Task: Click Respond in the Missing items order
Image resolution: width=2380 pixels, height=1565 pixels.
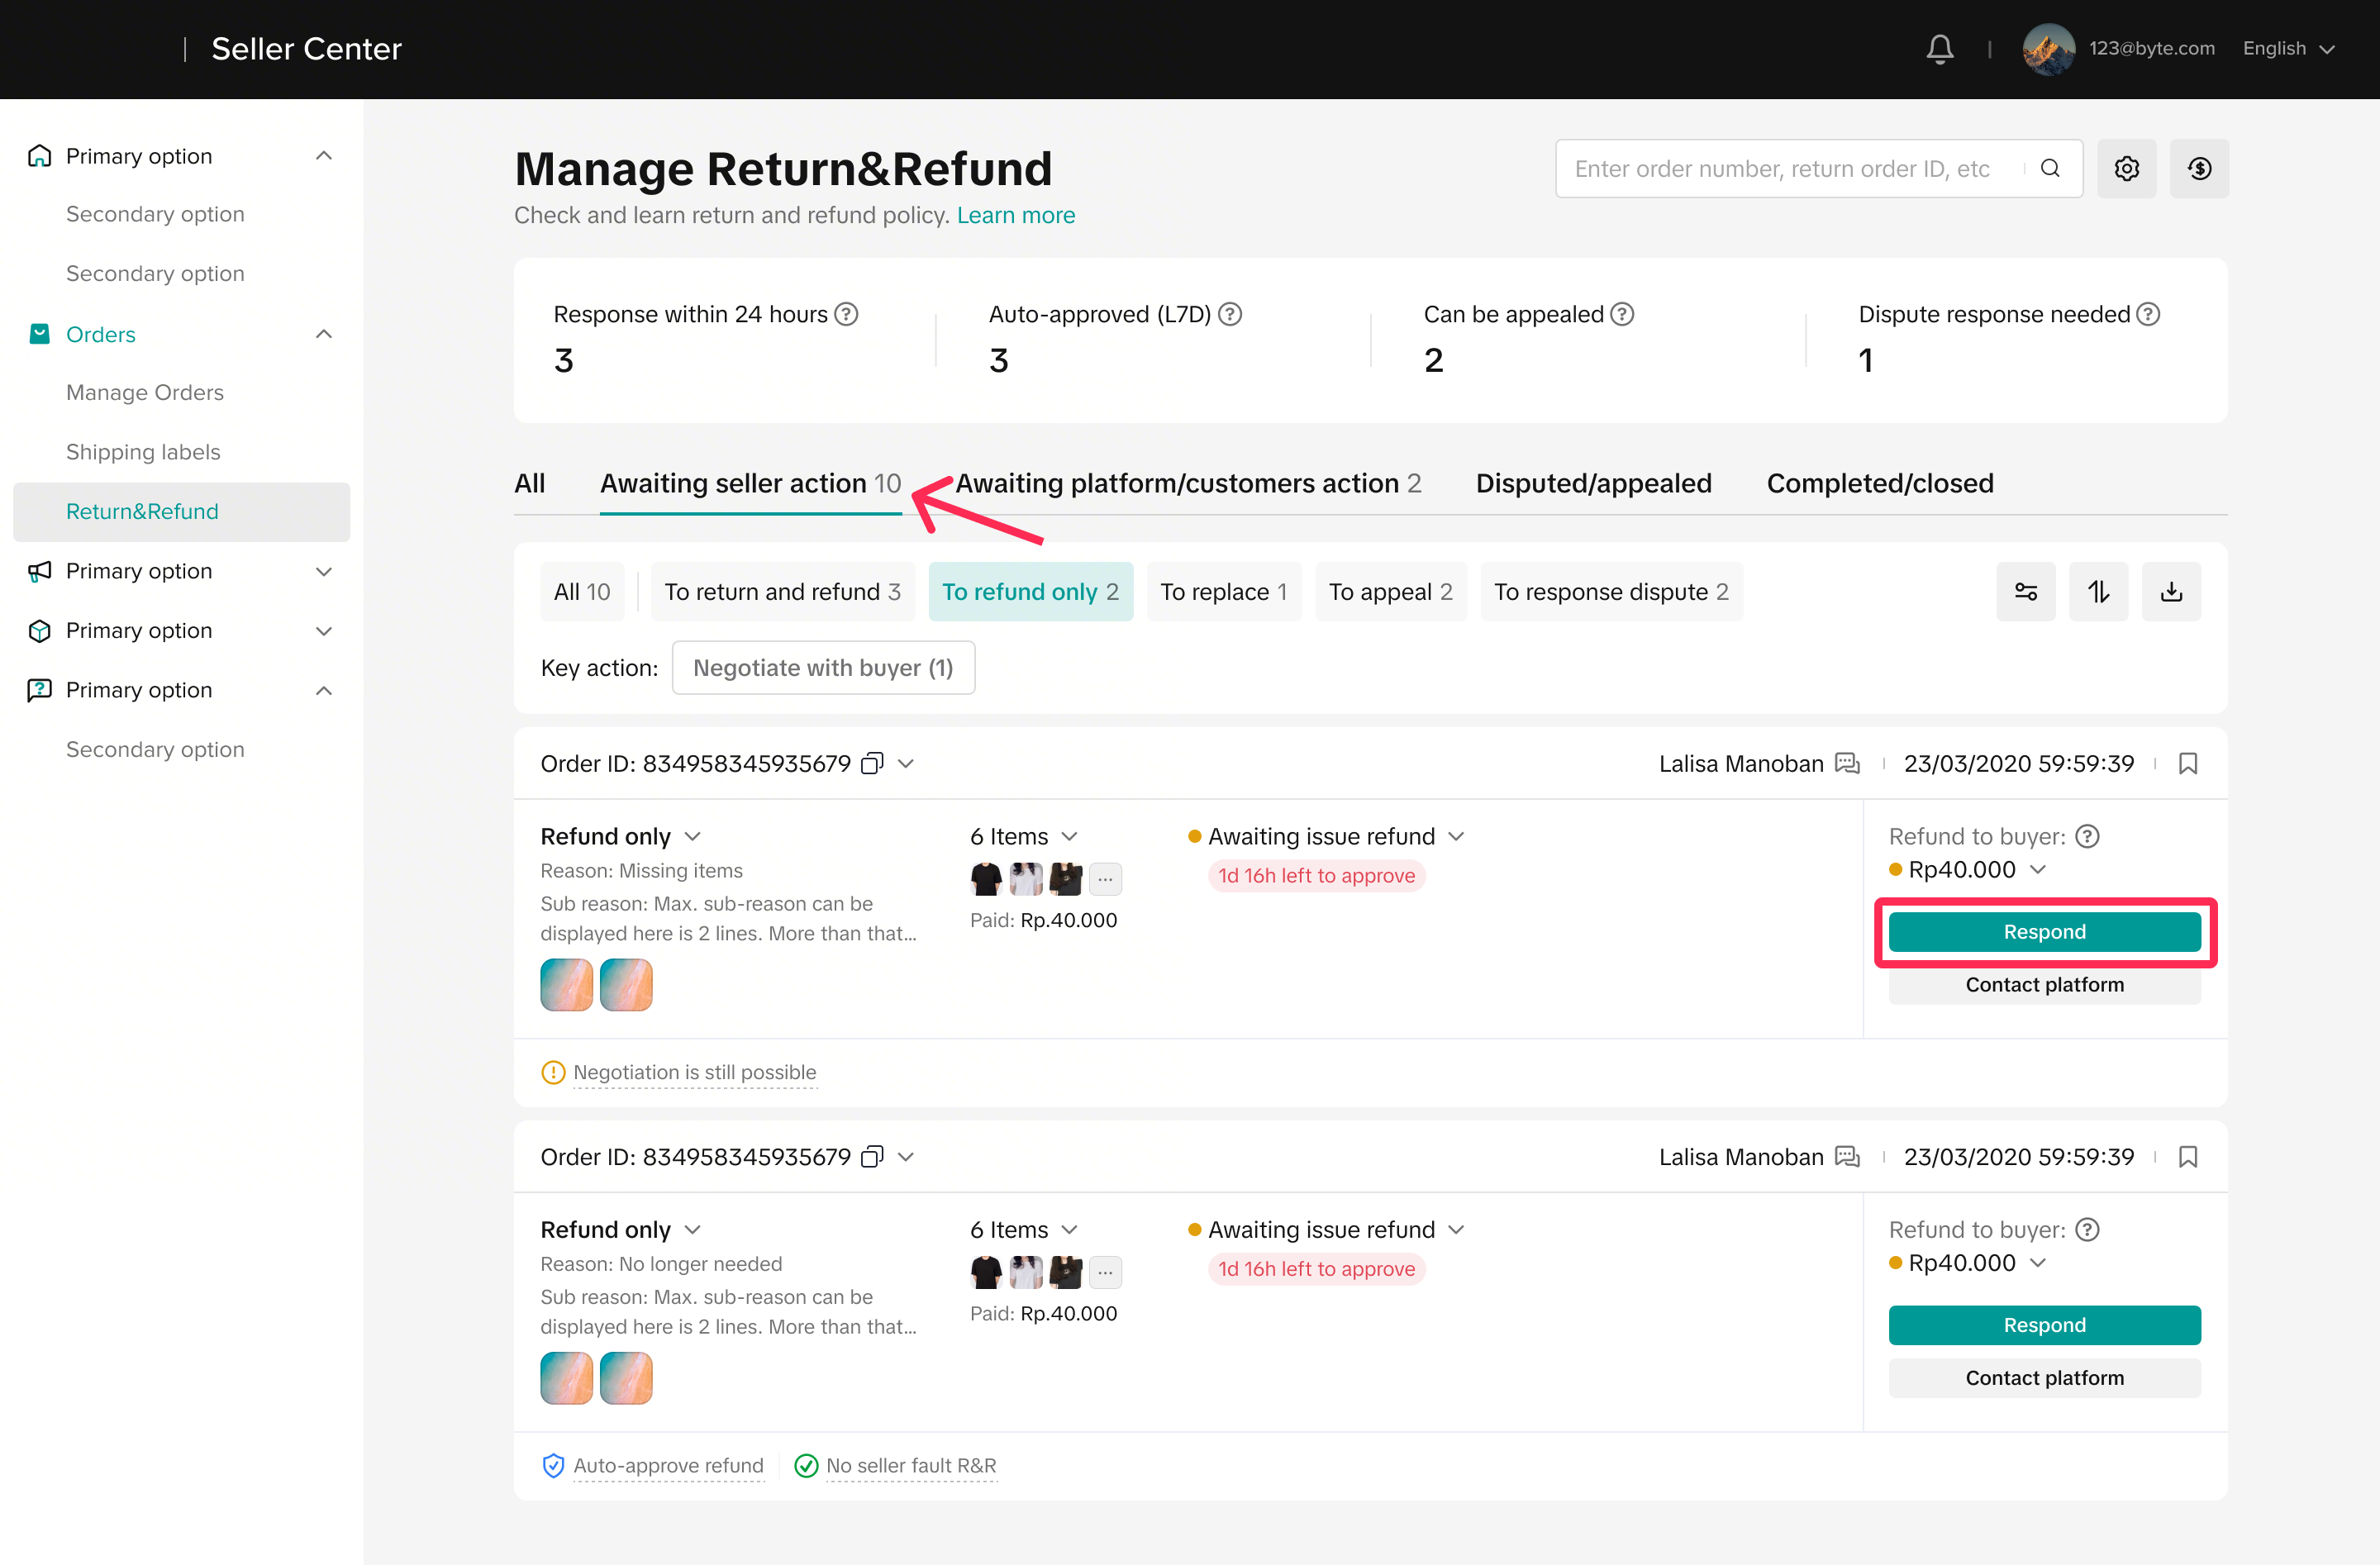Action: pos(2044,932)
